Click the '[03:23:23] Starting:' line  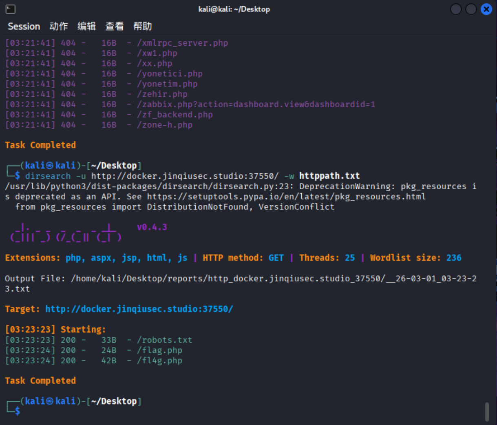pos(55,330)
